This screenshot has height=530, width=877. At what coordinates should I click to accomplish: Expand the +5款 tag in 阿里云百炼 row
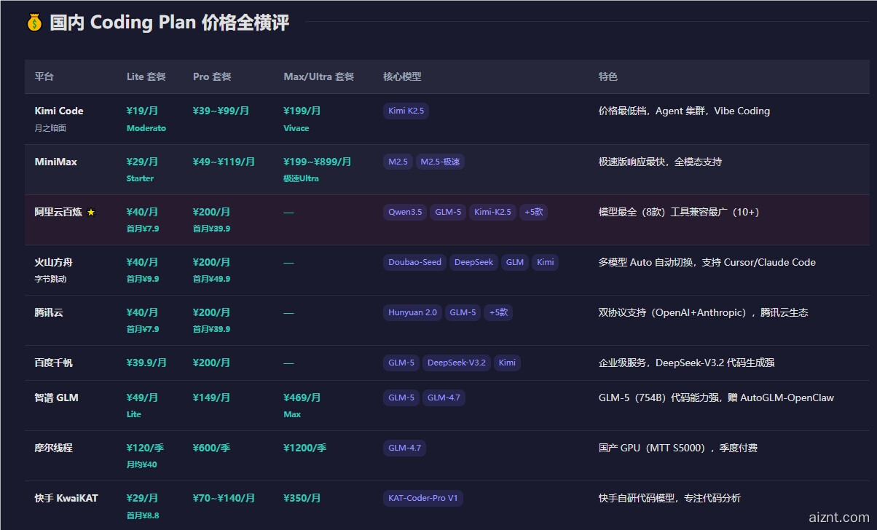533,212
